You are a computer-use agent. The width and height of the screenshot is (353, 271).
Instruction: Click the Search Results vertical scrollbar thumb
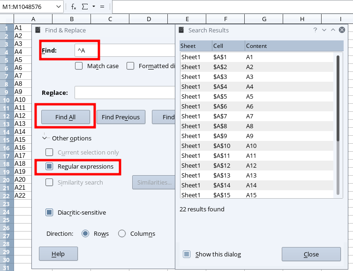point(338,98)
